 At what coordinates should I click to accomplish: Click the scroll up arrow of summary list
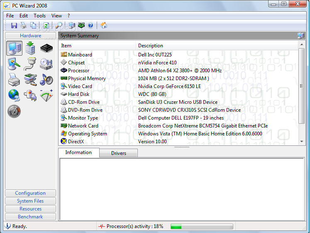click(x=302, y=45)
